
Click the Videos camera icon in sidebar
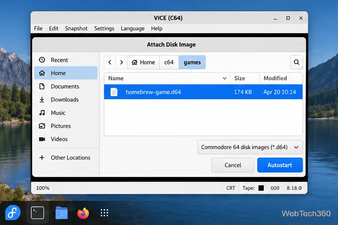(x=42, y=139)
